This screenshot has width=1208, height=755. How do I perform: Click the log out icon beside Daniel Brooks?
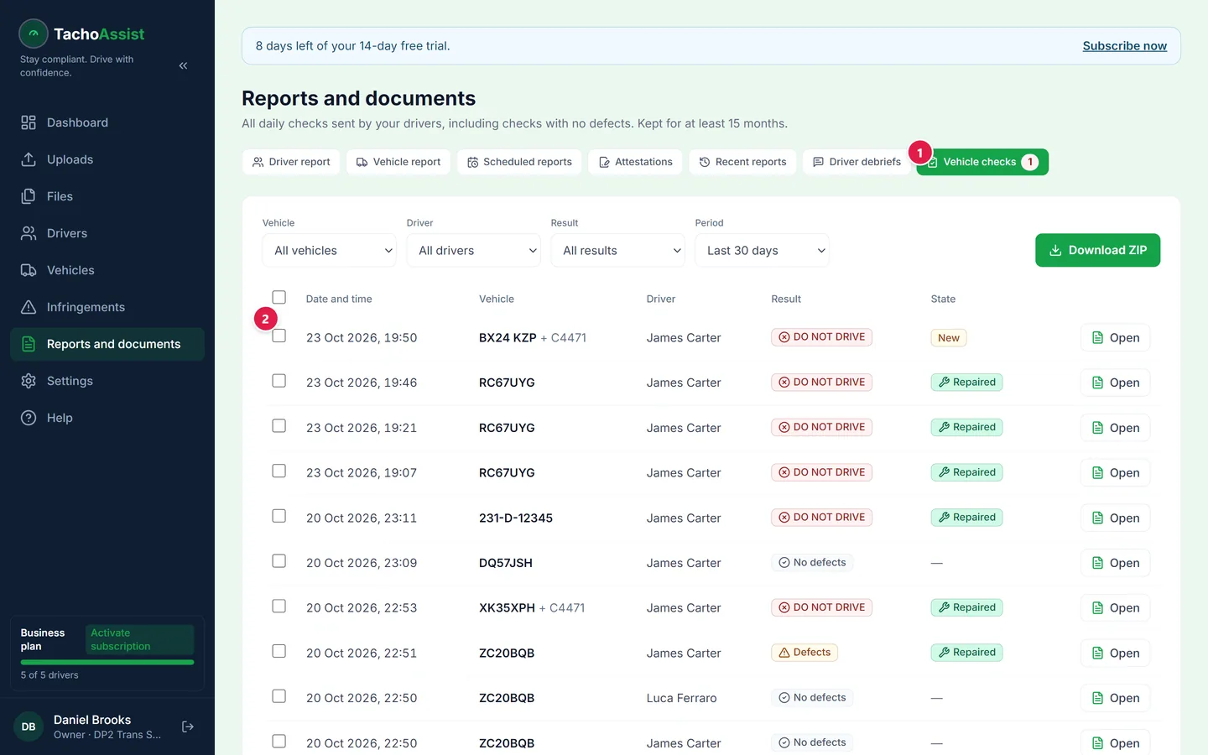tap(188, 726)
